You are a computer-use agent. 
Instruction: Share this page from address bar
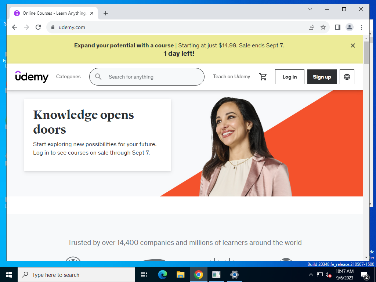click(x=311, y=27)
